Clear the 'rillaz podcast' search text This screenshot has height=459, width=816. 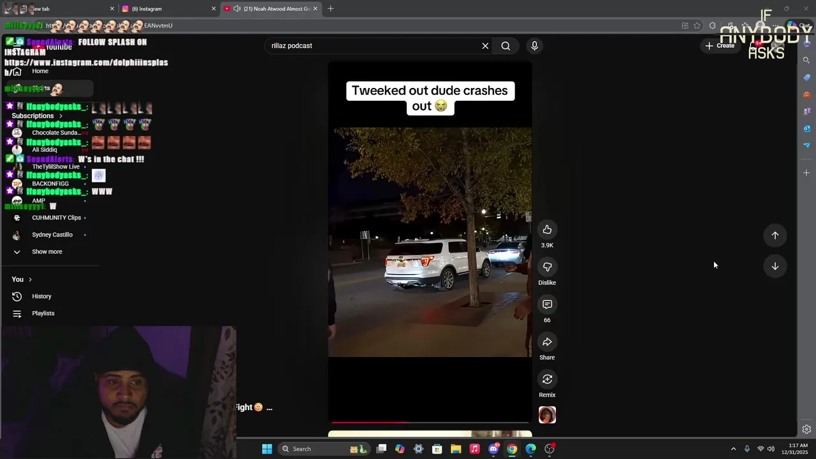coord(485,46)
